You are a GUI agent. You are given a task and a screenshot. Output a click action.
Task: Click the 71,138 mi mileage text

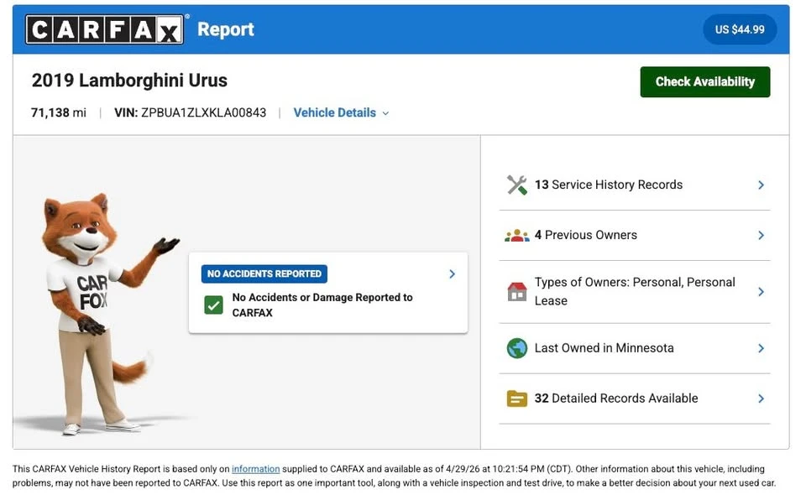coord(59,112)
